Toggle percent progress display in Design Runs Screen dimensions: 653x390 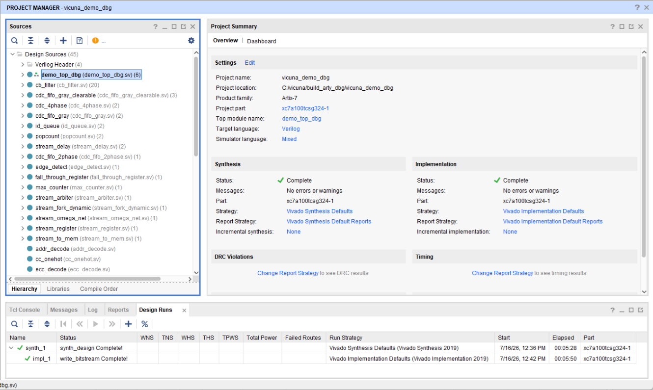(145, 324)
